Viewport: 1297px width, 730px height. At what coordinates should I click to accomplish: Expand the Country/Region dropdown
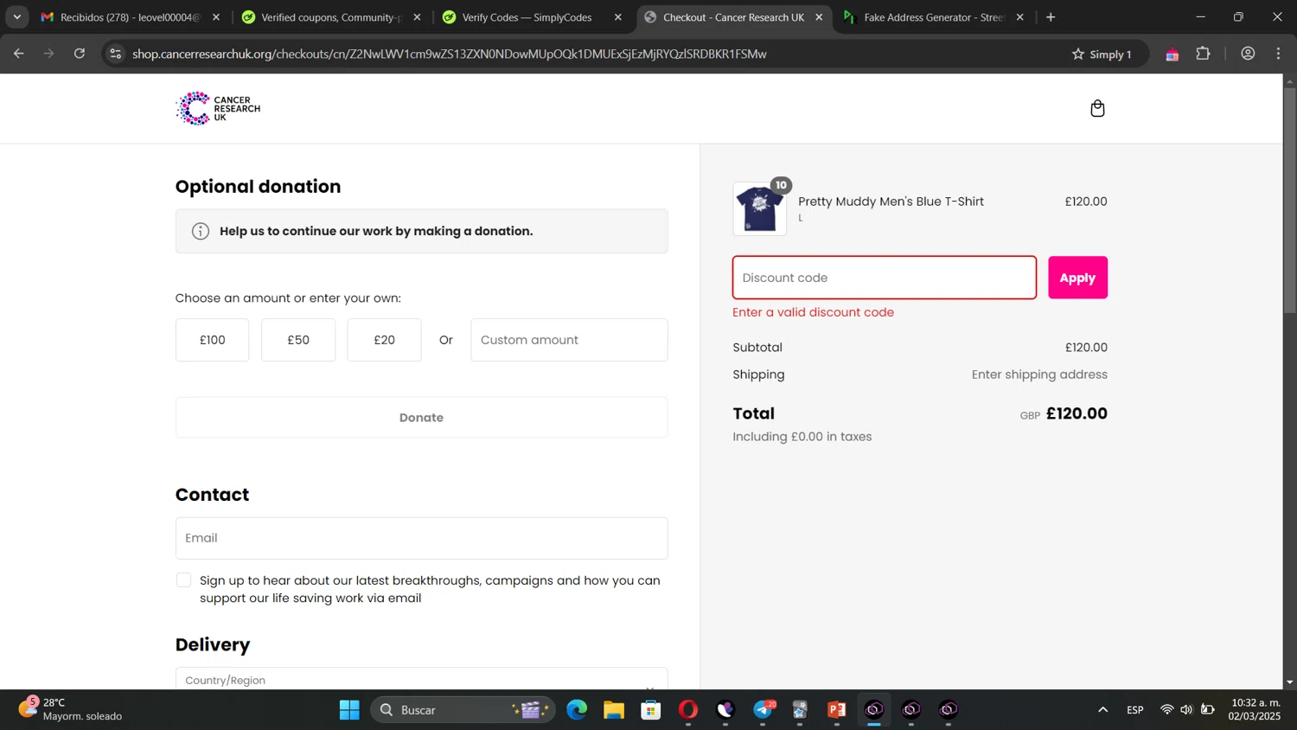pyautogui.click(x=421, y=679)
